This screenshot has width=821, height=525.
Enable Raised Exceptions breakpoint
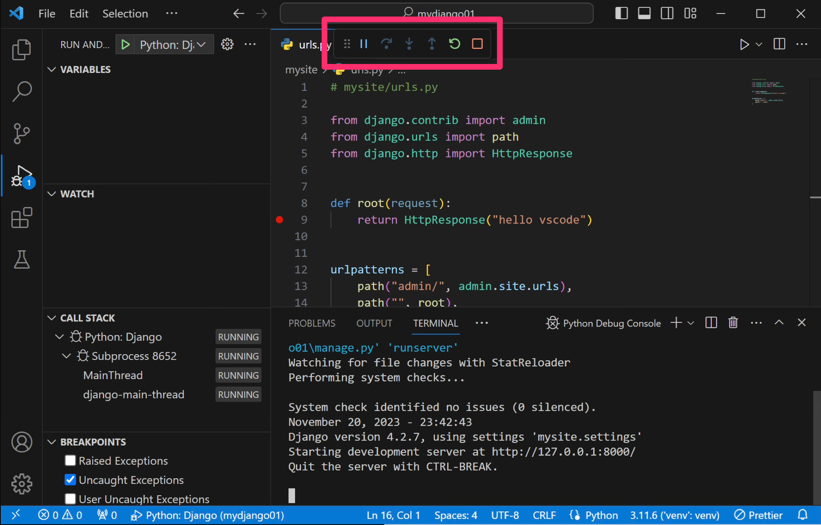[x=70, y=461]
